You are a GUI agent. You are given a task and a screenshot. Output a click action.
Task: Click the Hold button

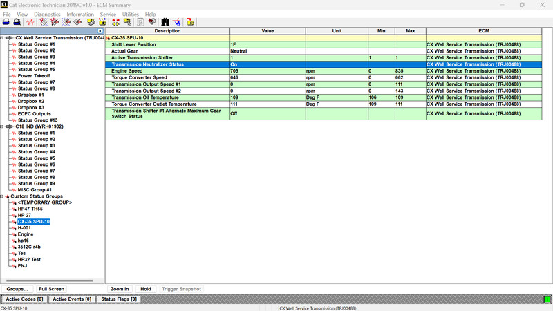146,289
